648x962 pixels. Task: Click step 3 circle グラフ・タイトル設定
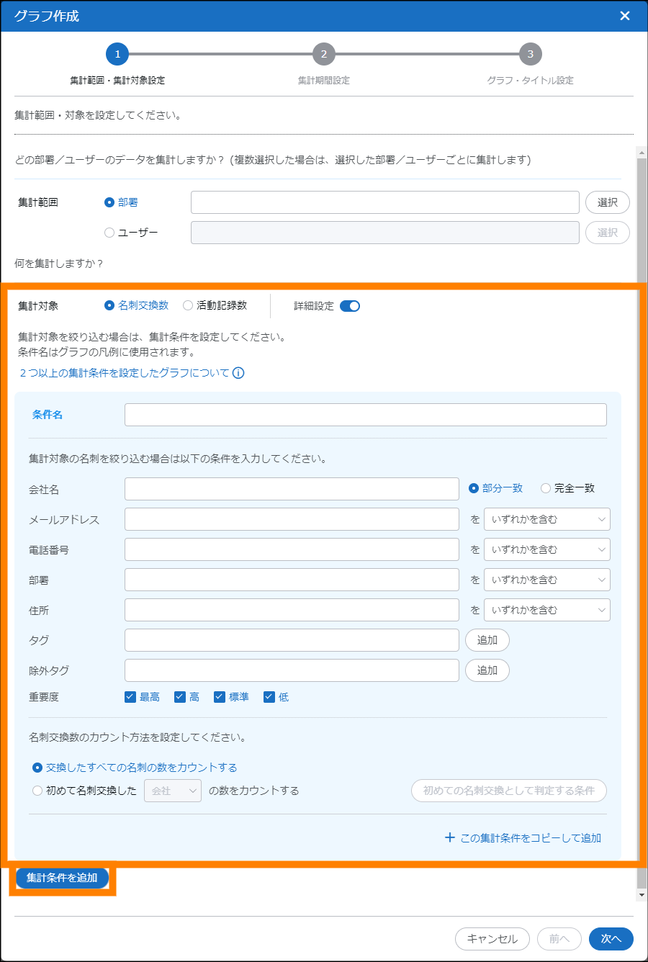pyautogui.click(x=531, y=54)
